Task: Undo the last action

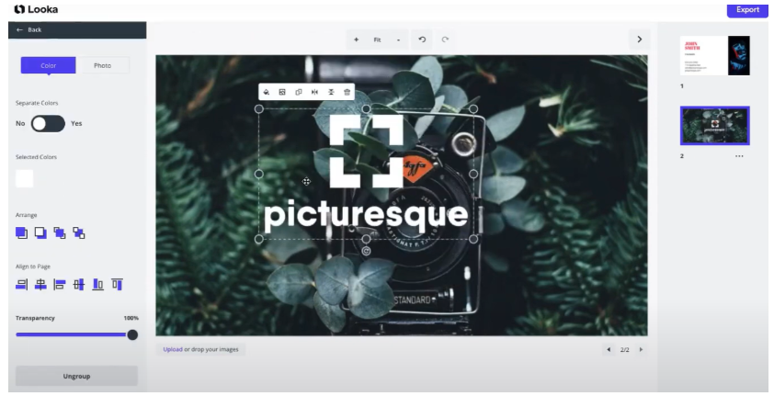Action: point(422,40)
